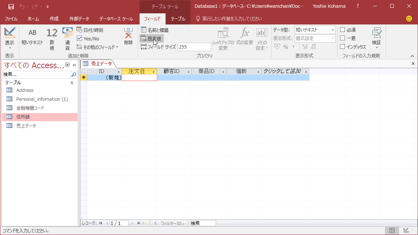
Task: Toggle the Yes/No field option
Action: (88, 39)
